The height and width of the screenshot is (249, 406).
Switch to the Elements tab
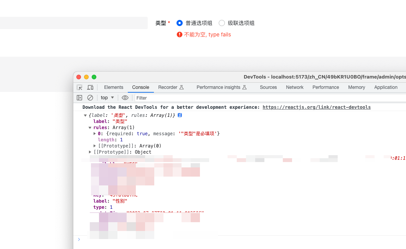pyautogui.click(x=114, y=87)
